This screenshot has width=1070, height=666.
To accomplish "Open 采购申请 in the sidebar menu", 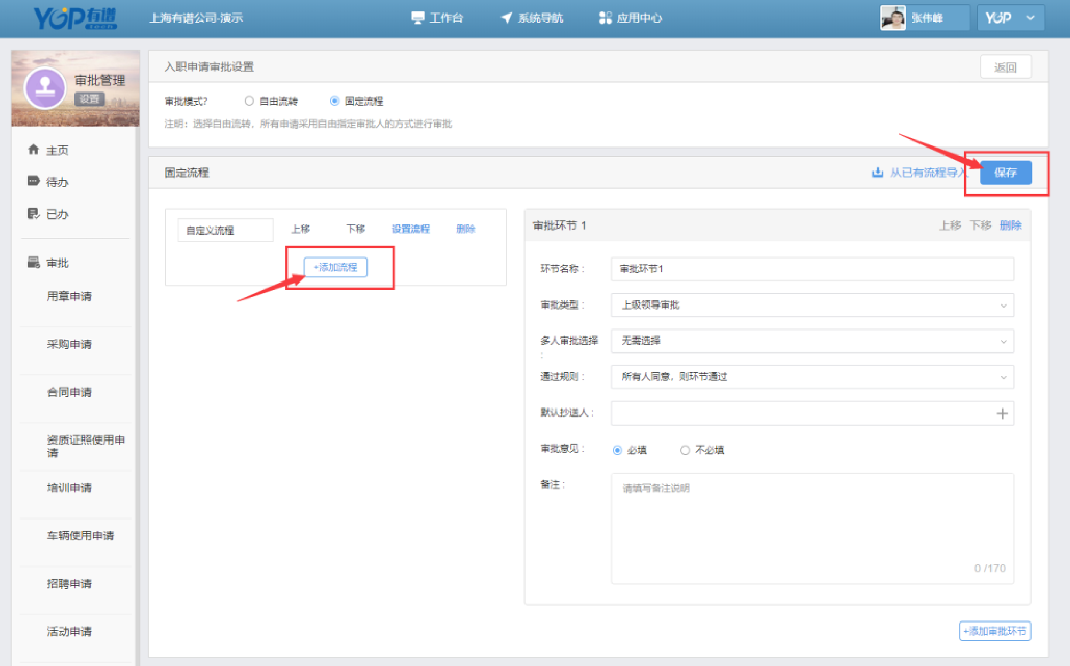I will 69,344.
